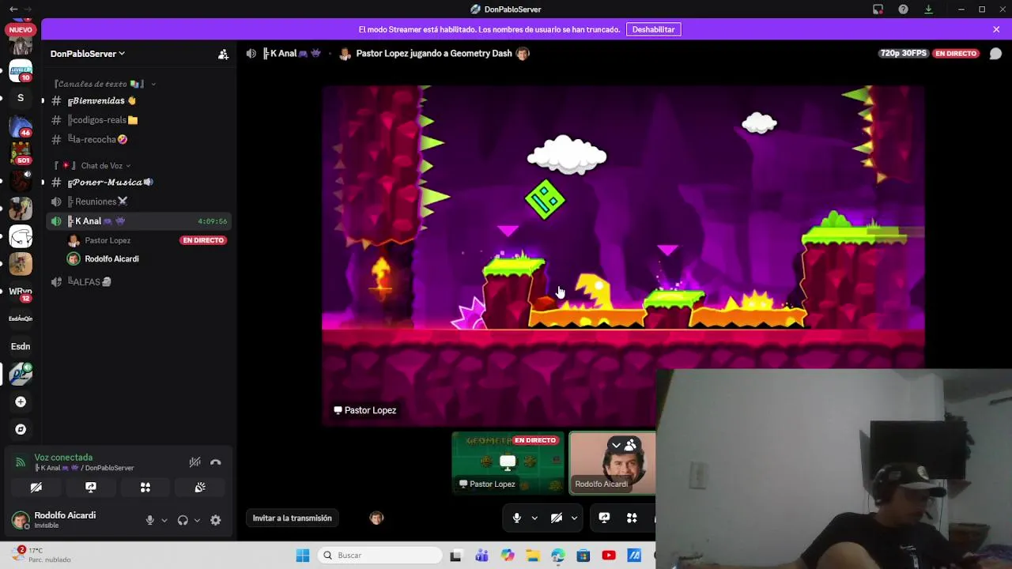
Task: Mute microphone in stream control bar
Action: coord(517,518)
